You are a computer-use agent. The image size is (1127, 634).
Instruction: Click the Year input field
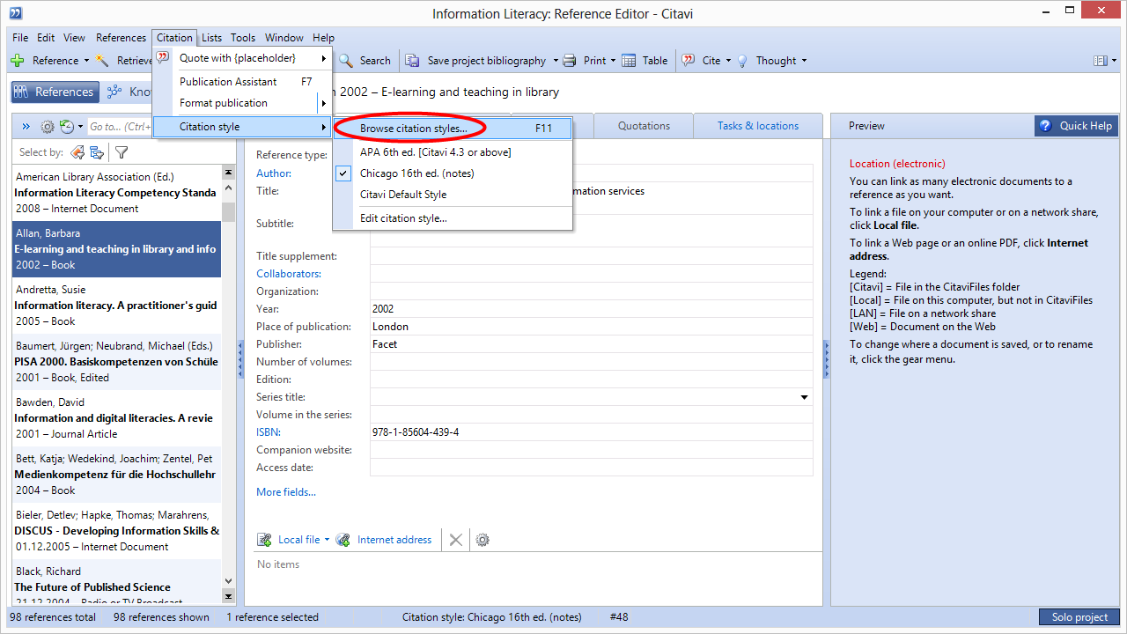[591, 309]
